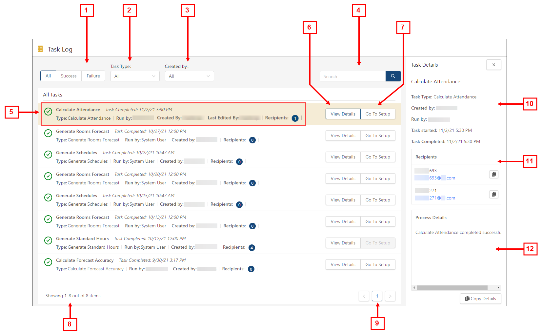The width and height of the screenshot is (542, 334).
Task: Copy the second recipient ending in 271
Action: coord(493,194)
